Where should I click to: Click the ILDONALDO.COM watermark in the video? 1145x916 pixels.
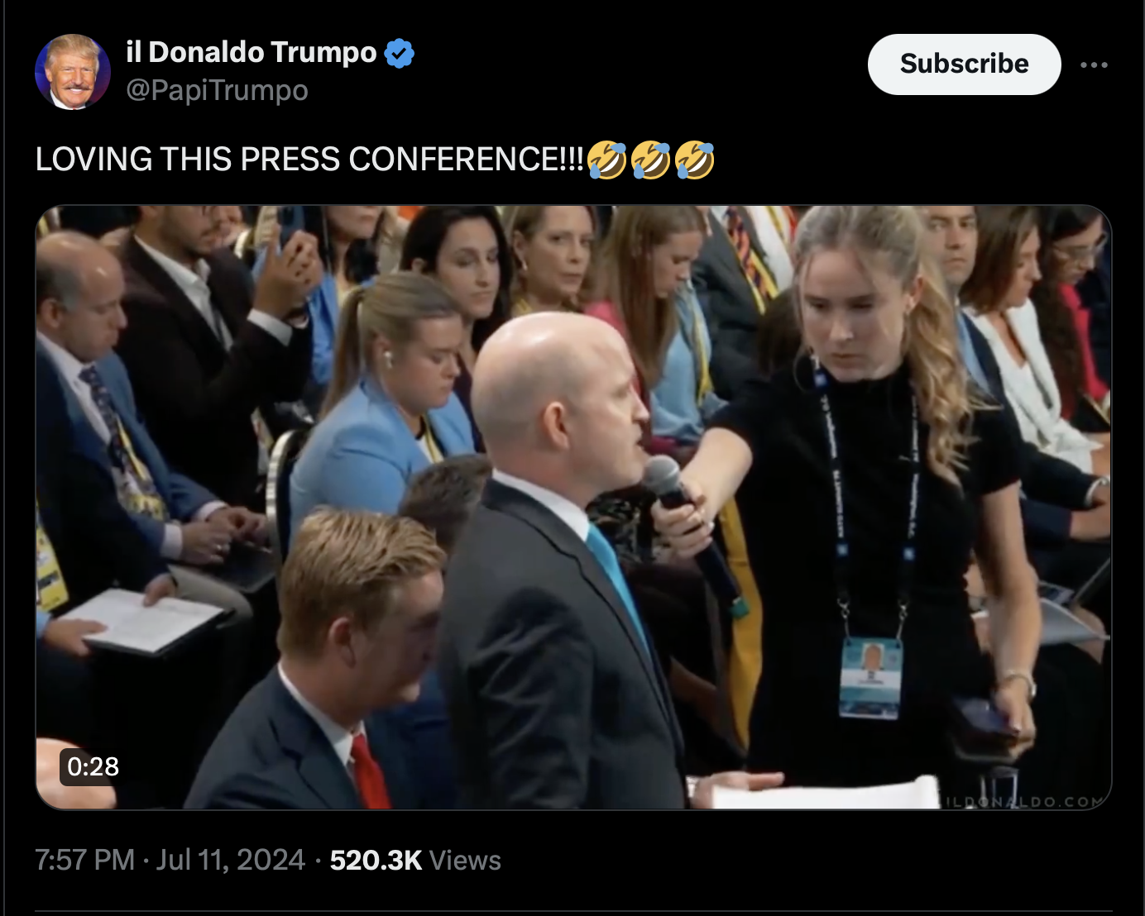point(1023,801)
